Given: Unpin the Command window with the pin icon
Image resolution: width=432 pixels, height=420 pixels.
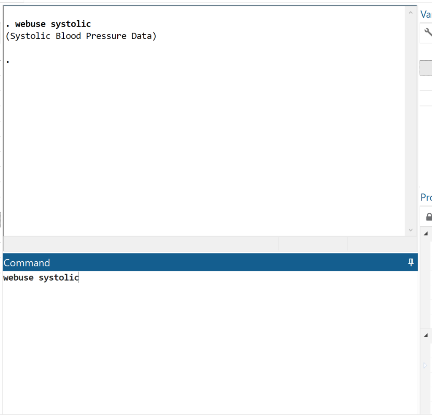Looking at the screenshot, I should click(410, 262).
